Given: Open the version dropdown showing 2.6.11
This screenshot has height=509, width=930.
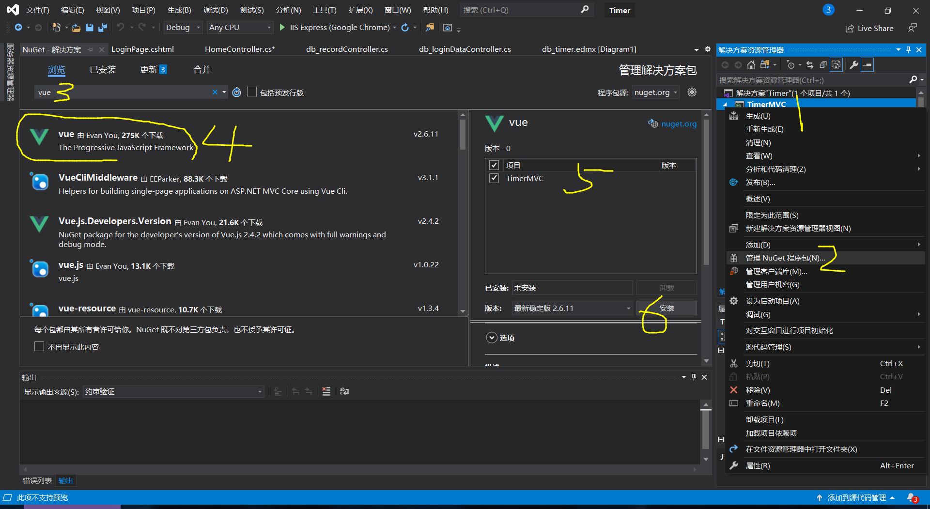Looking at the screenshot, I should [572, 308].
